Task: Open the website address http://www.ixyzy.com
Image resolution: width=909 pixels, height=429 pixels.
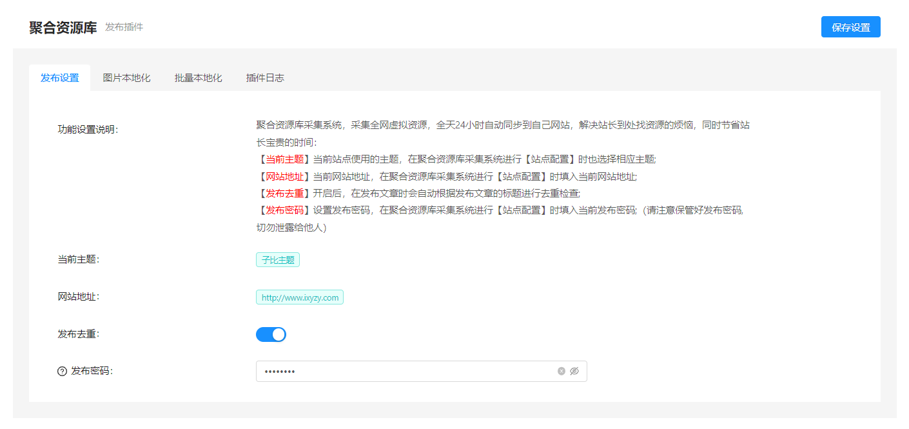Action: pyautogui.click(x=299, y=297)
